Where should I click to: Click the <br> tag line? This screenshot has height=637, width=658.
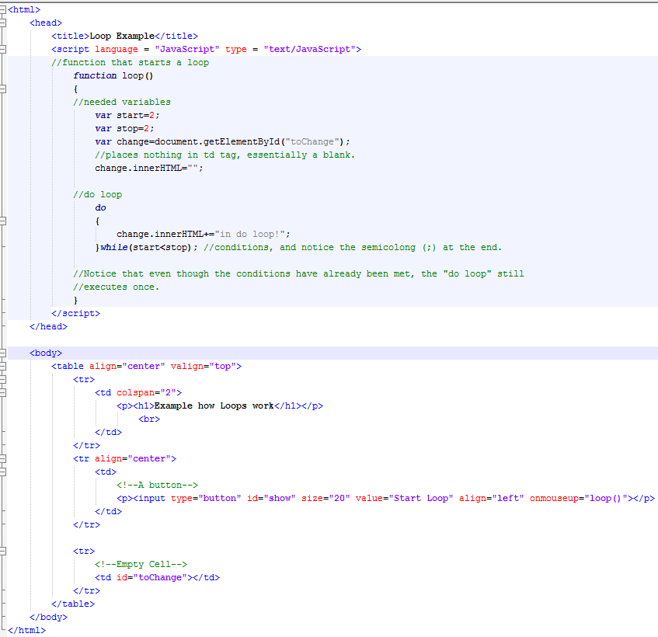(149, 419)
